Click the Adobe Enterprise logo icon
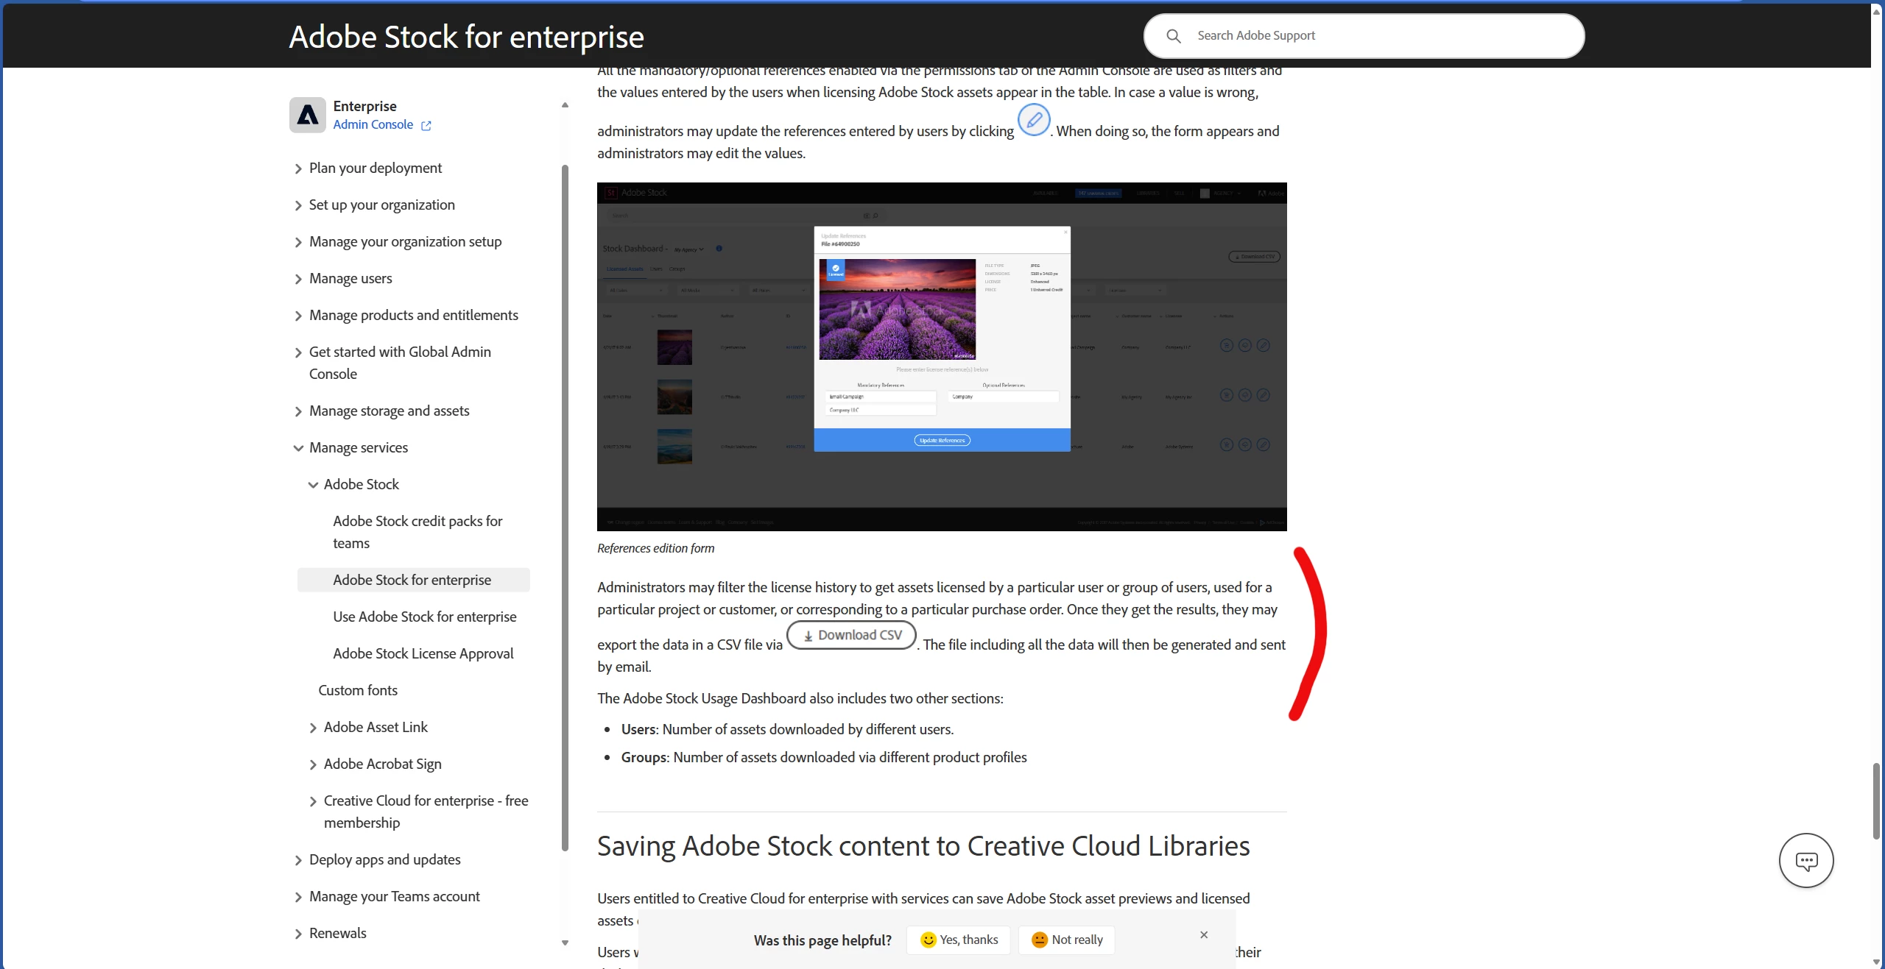The width and height of the screenshot is (1885, 969). 307,115
